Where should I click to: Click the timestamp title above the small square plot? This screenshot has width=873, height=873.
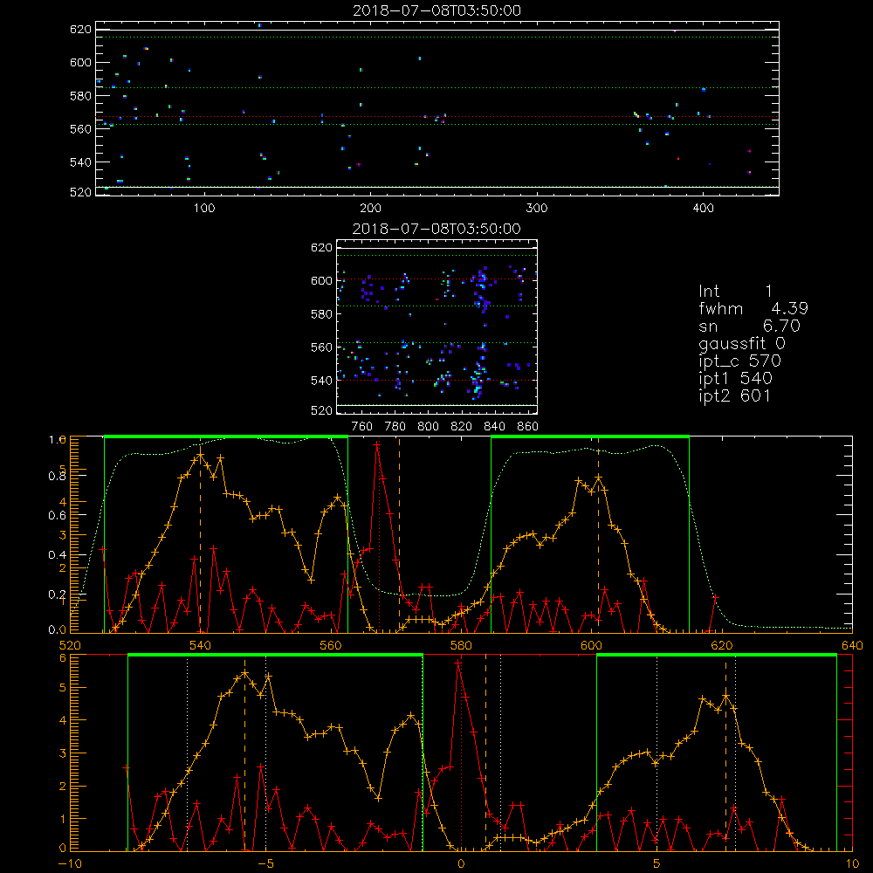tap(436, 229)
